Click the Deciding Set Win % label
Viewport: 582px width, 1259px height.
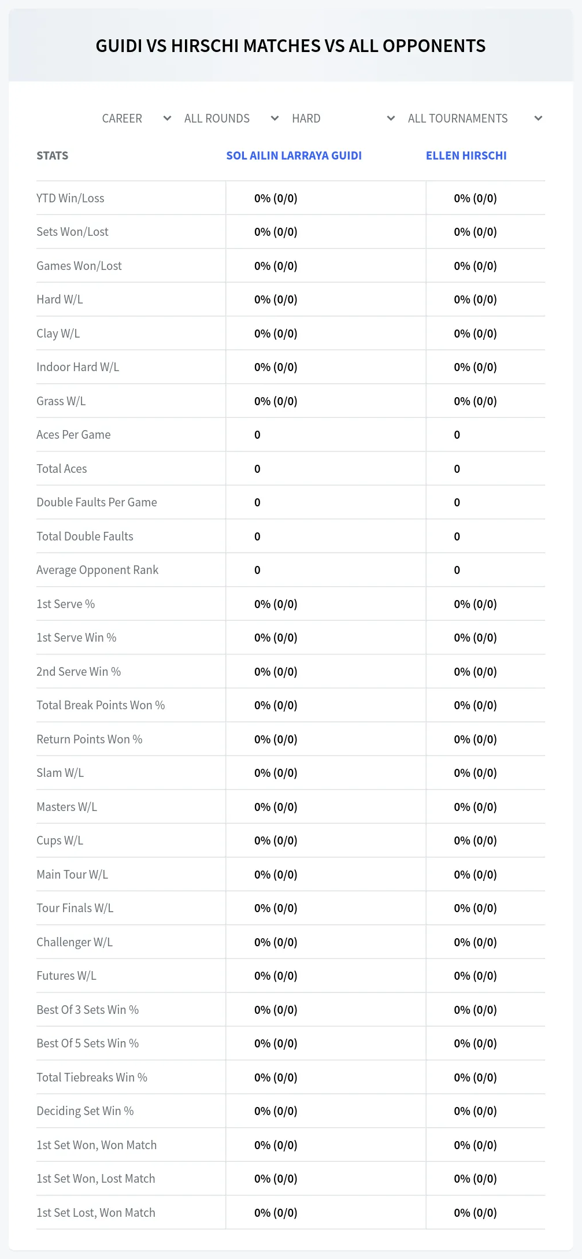tap(85, 1111)
